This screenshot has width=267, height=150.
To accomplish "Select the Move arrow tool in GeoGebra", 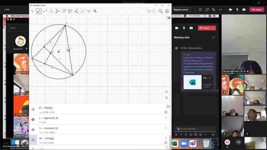I will click(32, 11).
